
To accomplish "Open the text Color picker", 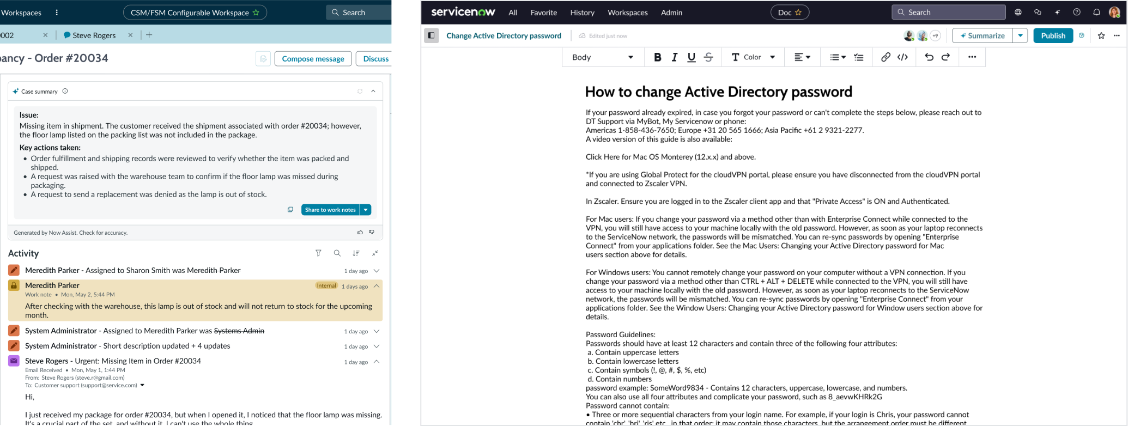I will click(753, 57).
